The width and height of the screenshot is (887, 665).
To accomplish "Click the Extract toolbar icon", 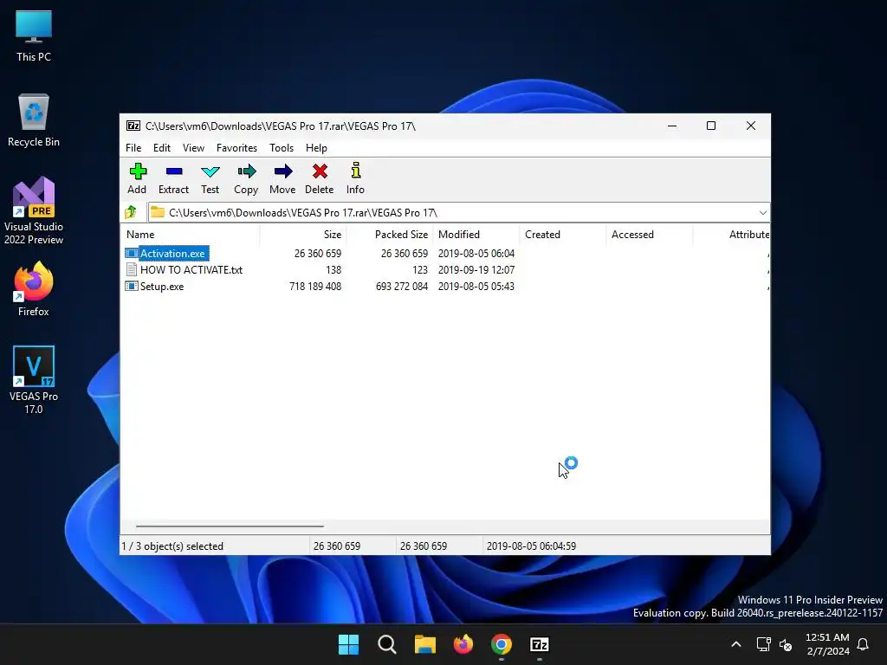I will [x=173, y=171].
